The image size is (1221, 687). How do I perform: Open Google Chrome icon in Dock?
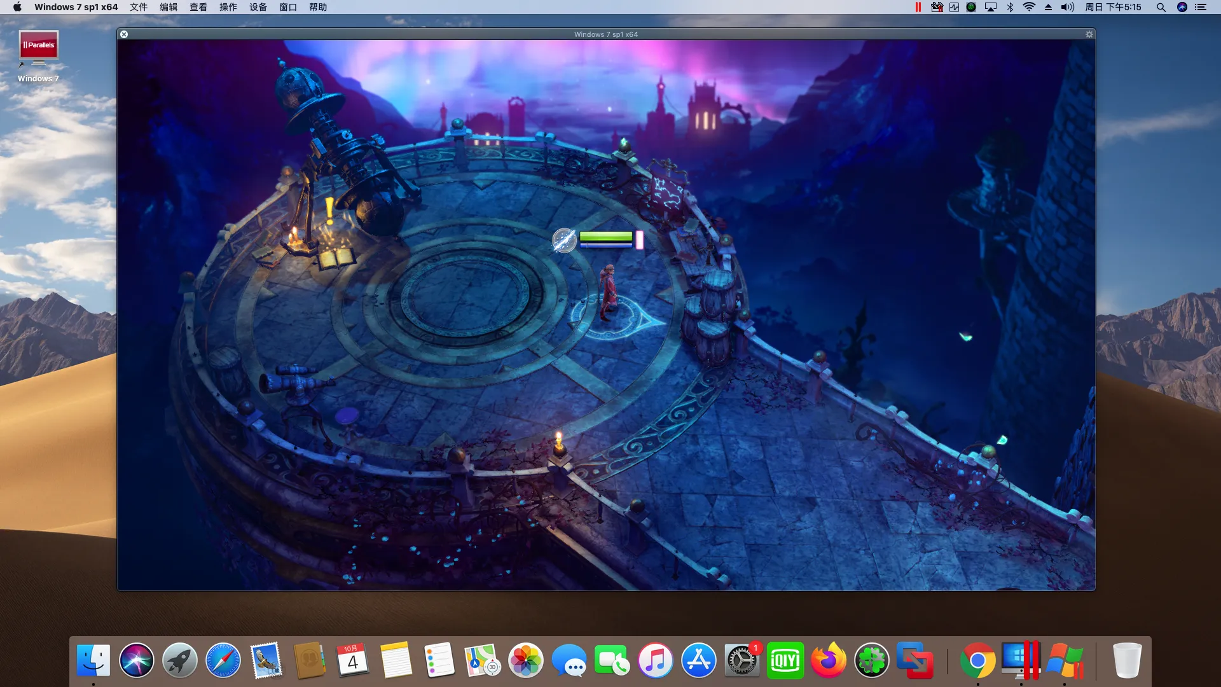tap(978, 660)
